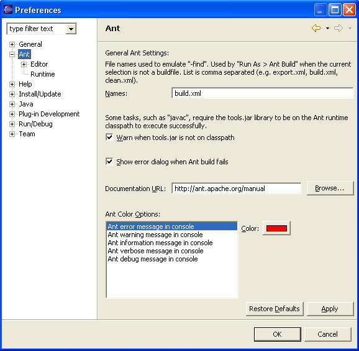Collapse the Ant tree node
This screenshot has width=359, height=351.
tap(12, 54)
